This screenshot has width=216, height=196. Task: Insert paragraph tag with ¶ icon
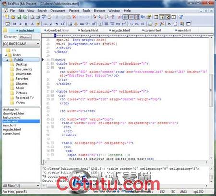coord(57,24)
